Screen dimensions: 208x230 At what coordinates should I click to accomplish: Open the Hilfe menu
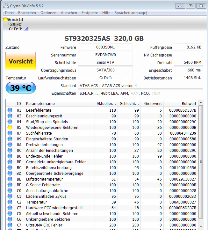coord(106,13)
